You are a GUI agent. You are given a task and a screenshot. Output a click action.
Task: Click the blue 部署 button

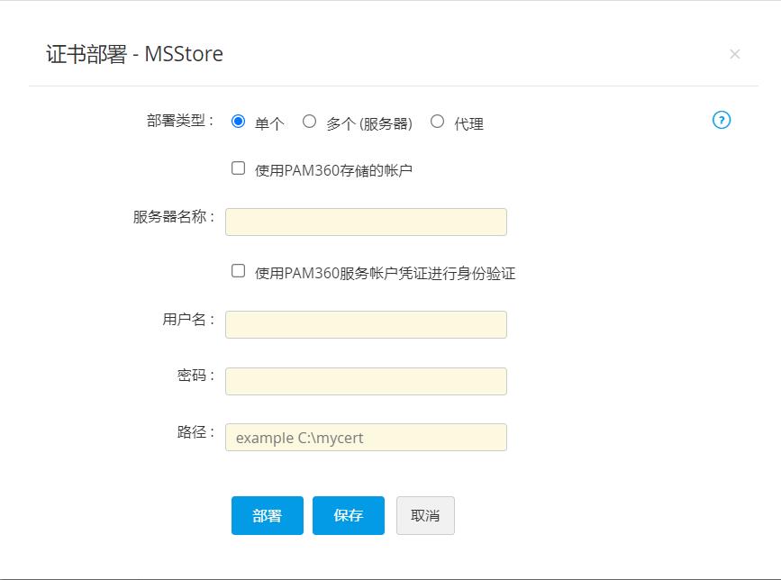tap(268, 516)
